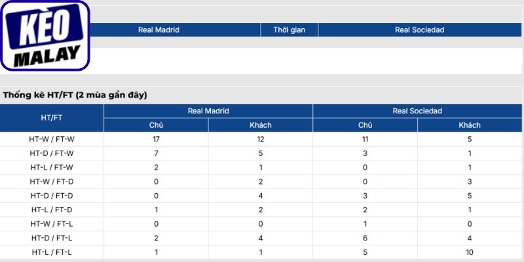Select the Real Madrid header in top table

point(159,29)
